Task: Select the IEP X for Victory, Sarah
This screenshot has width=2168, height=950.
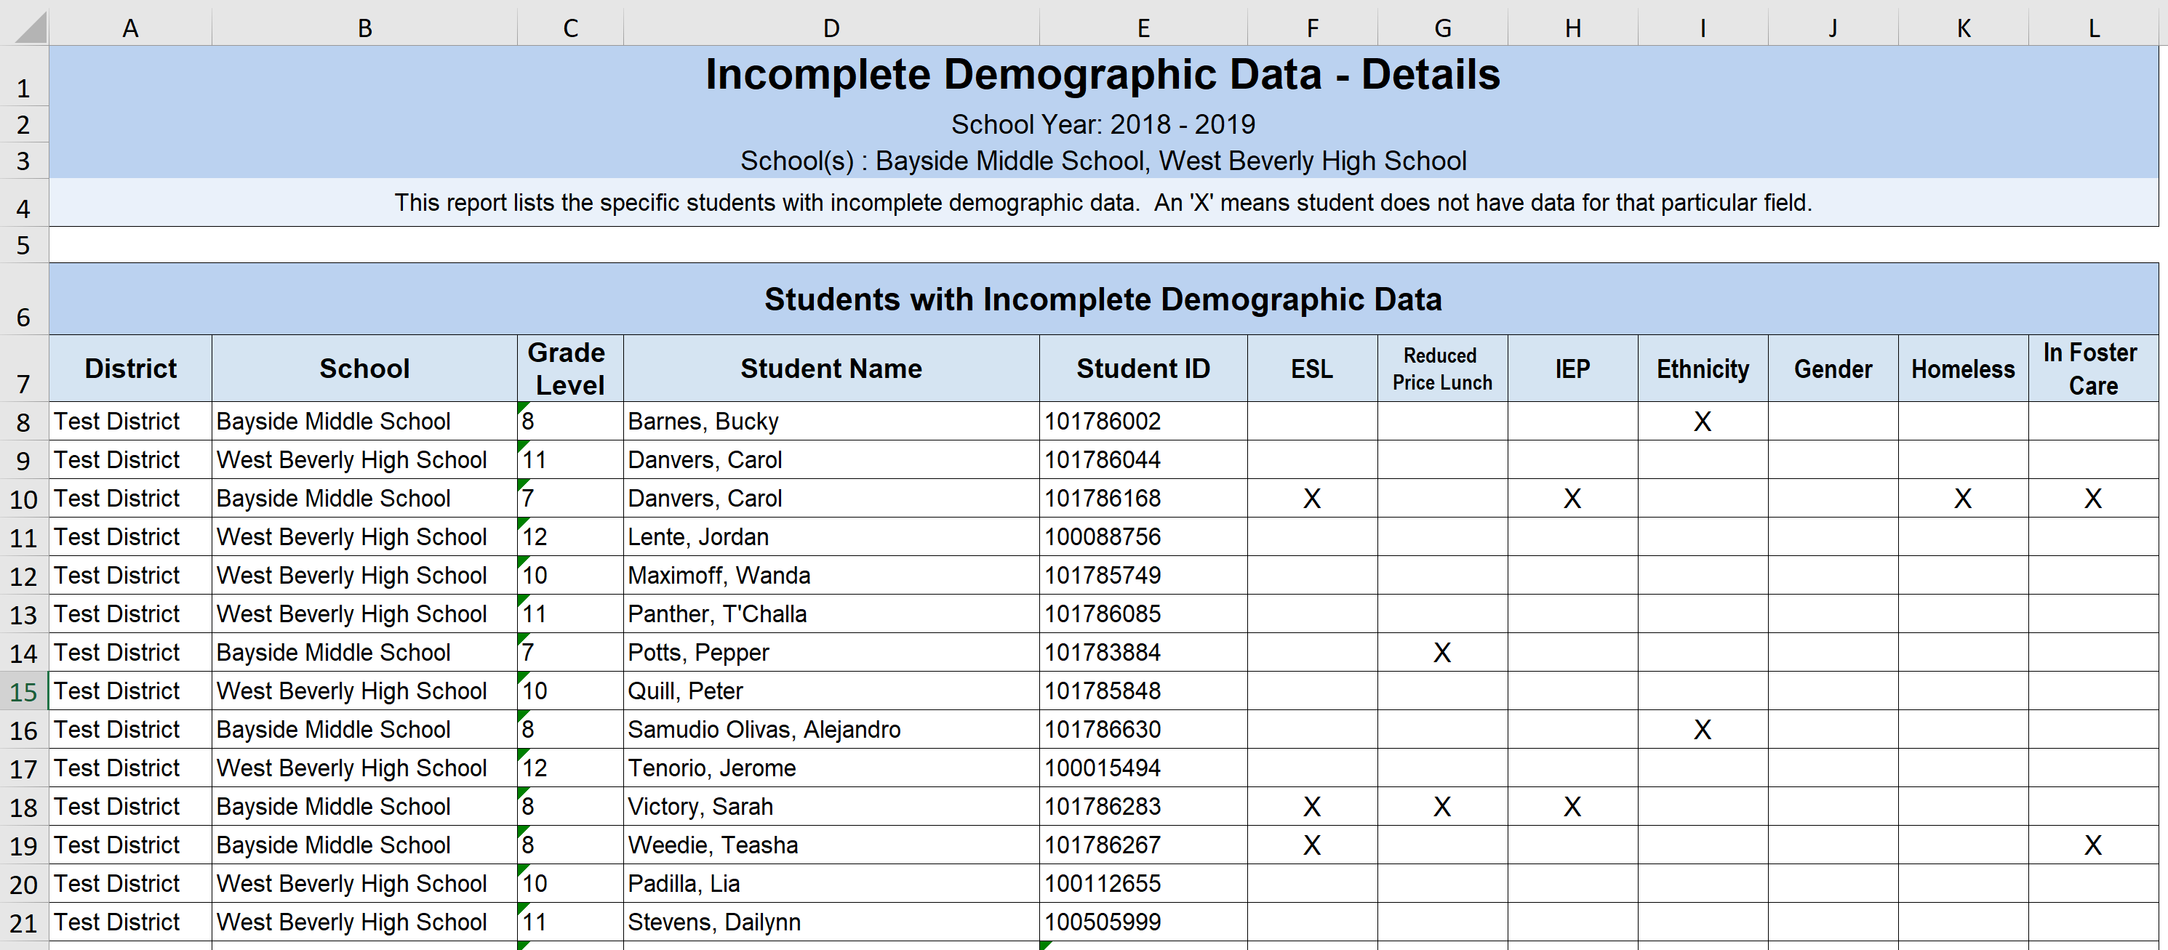Action: coord(1572,806)
